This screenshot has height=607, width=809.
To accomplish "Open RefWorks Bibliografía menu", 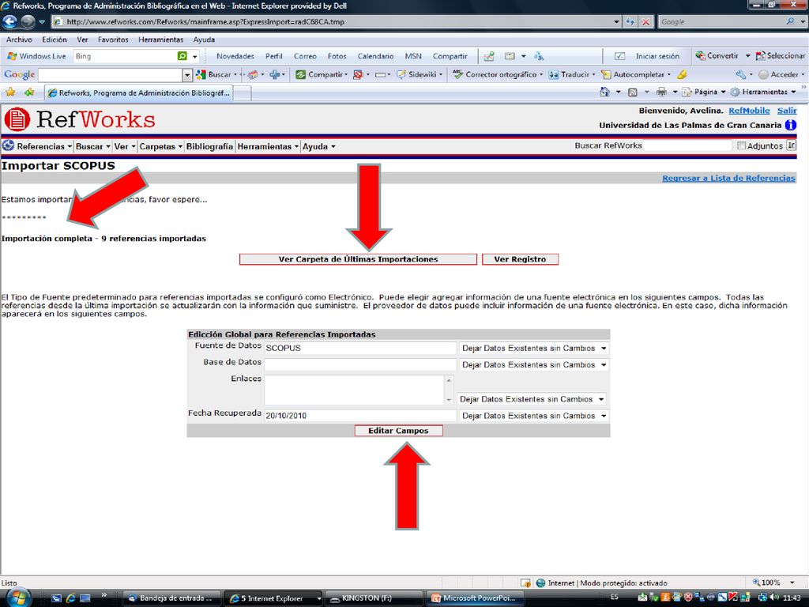I will [x=209, y=146].
